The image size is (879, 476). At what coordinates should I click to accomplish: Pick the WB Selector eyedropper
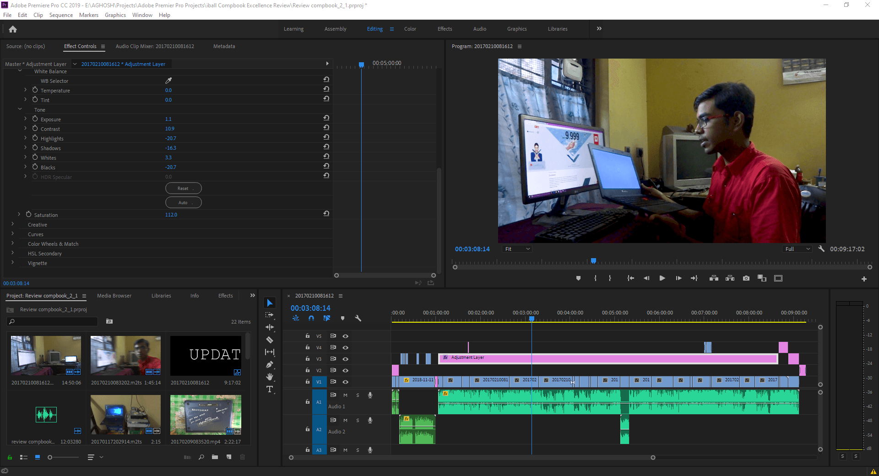(x=168, y=81)
